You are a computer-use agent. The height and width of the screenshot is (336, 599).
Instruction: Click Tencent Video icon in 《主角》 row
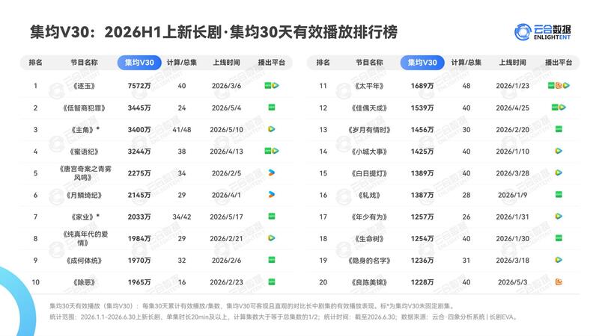click(x=272, y=129)
